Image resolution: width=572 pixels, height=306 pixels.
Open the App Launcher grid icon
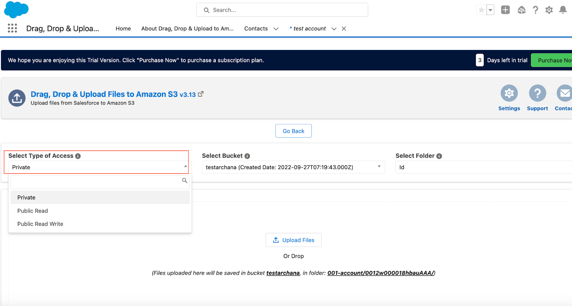pyautogui.click(x=13, y=28)
